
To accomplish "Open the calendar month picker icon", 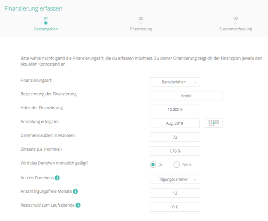I will pos(214,123).
